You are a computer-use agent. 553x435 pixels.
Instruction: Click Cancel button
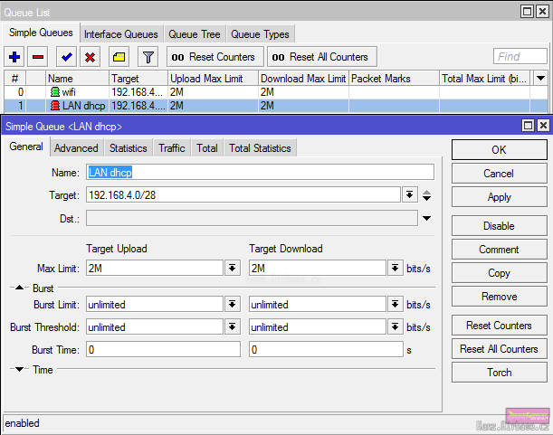tap(500, 174)
